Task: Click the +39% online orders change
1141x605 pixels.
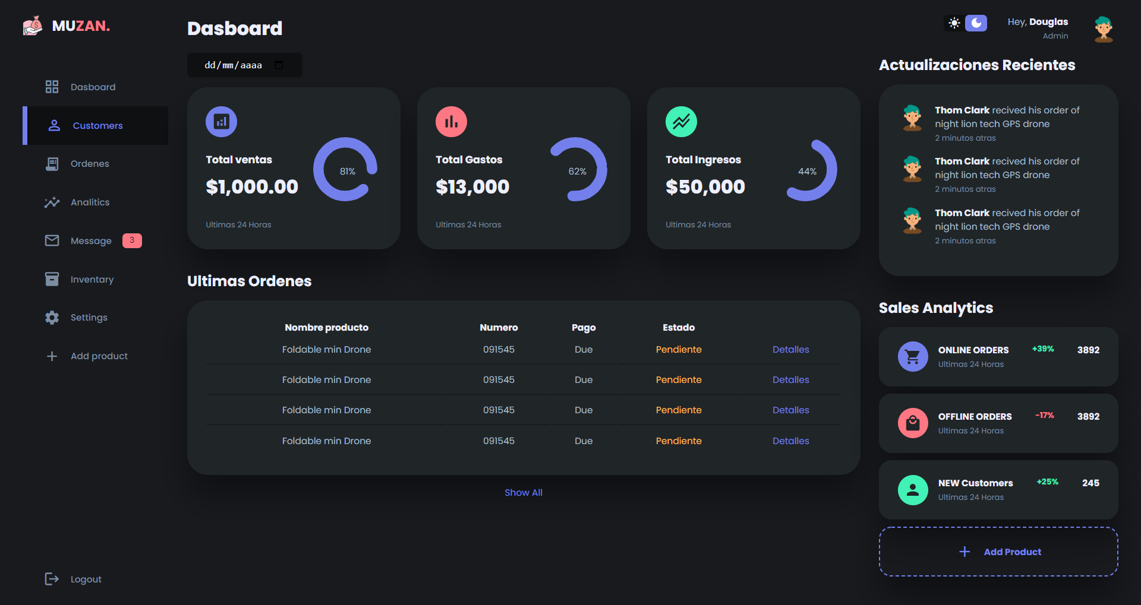Action: [1043, 349]
